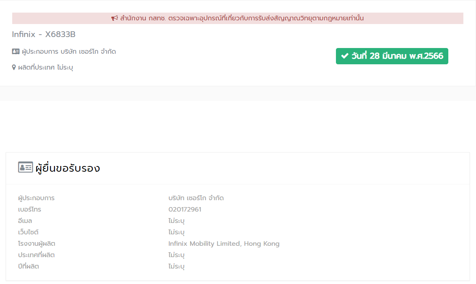476x284 pixels.
Task: Click the ประเทศที่ผลิต field label
Action: coord(36,255)
